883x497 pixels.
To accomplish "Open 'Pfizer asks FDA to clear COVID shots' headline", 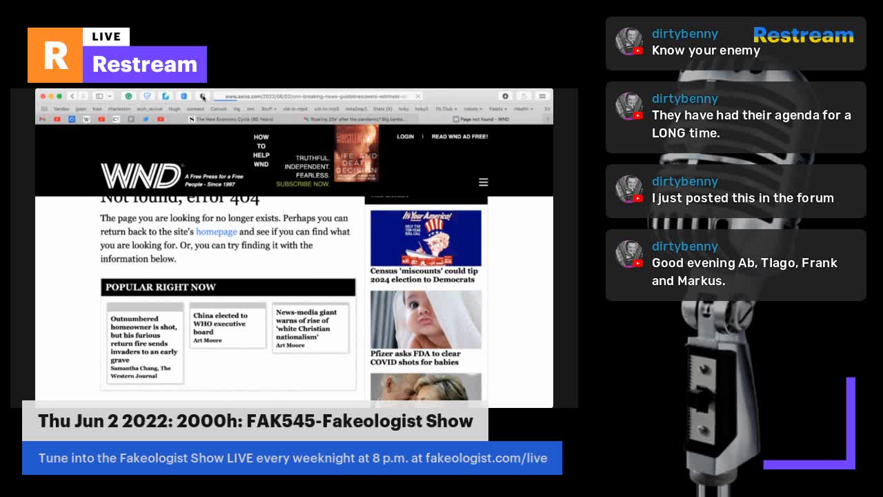I will 415,358.
